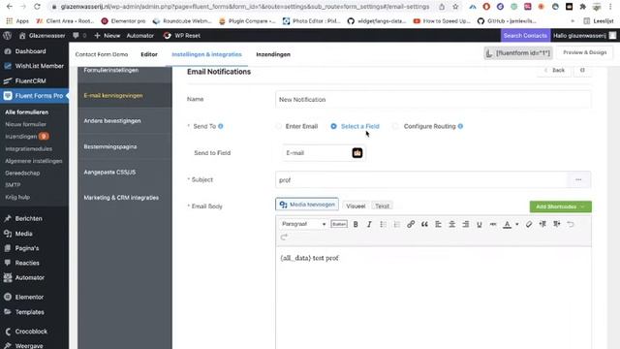Apply blockquote formatting

click(x=424, y=224)
